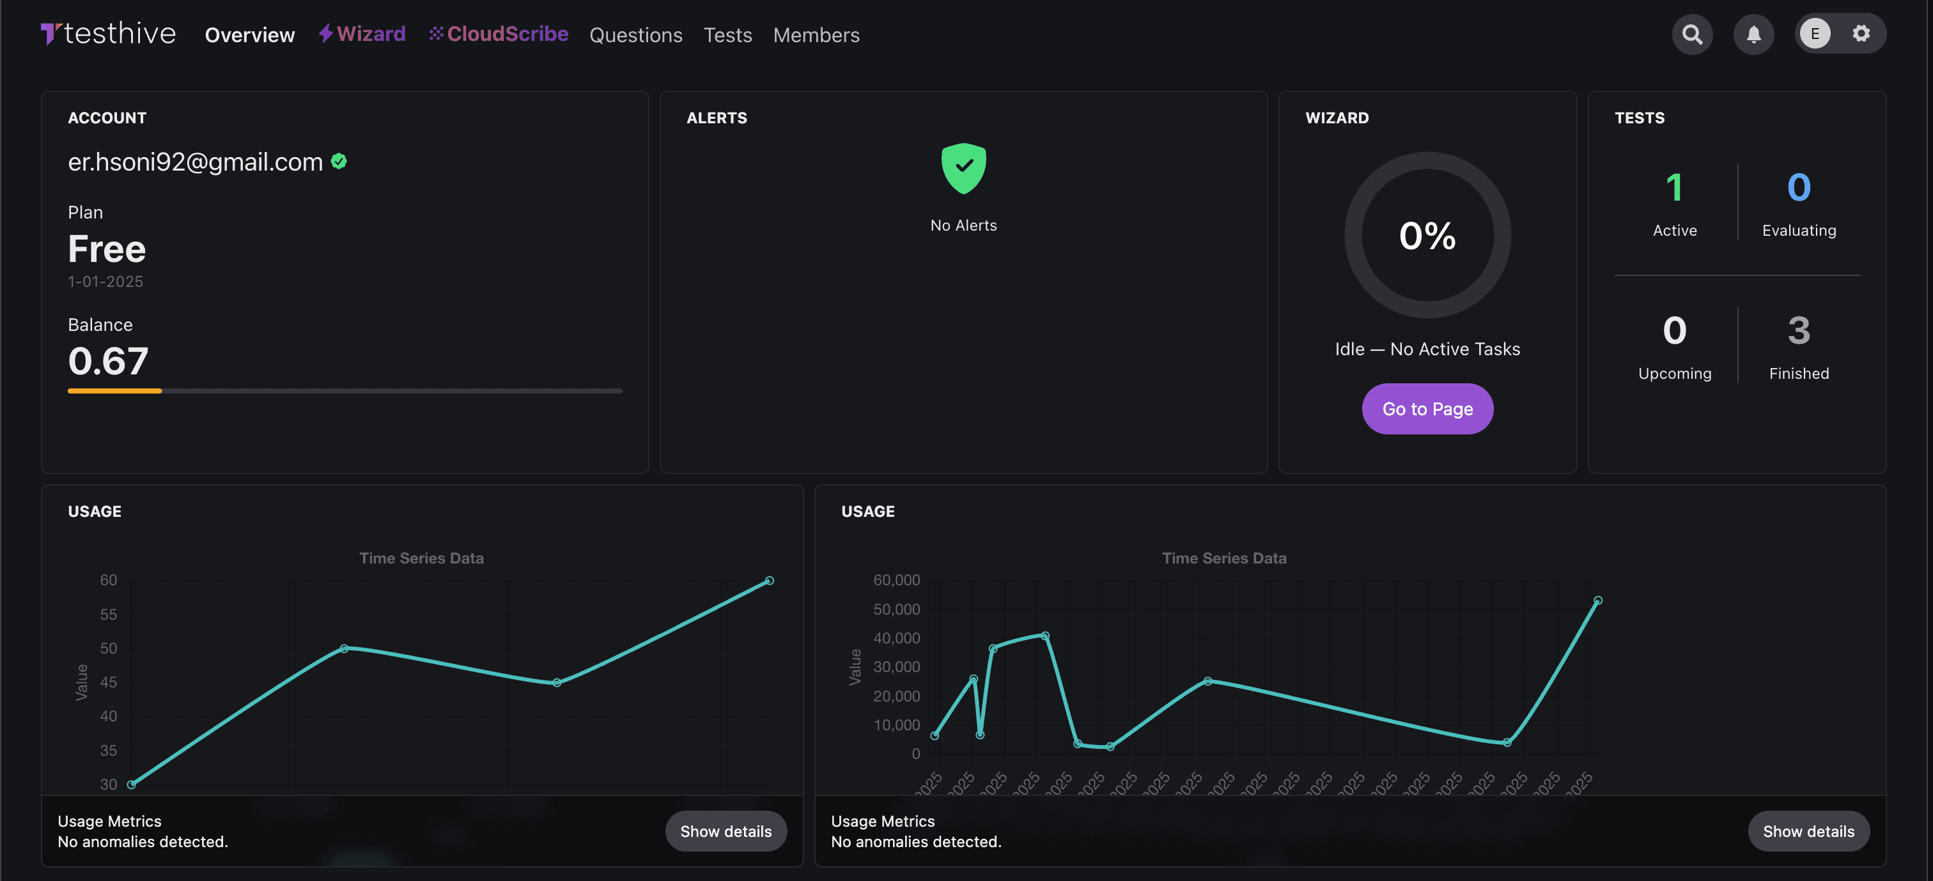The image size is (1933, 881).
Task: Show details for the left Usage chart
Action: pyautogui.click(x=726, y=831)
